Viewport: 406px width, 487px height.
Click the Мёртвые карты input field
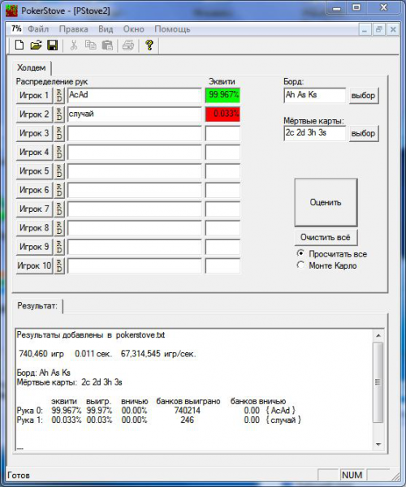[x=315, y=133]
